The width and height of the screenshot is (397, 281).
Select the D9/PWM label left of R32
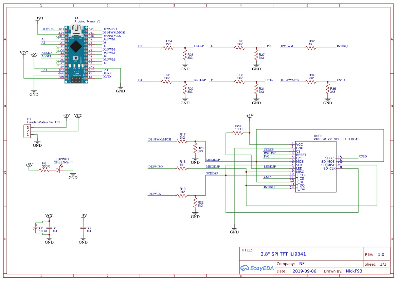coord(287,46)
